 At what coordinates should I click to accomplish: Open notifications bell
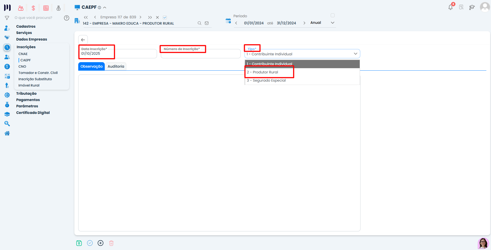451,7
